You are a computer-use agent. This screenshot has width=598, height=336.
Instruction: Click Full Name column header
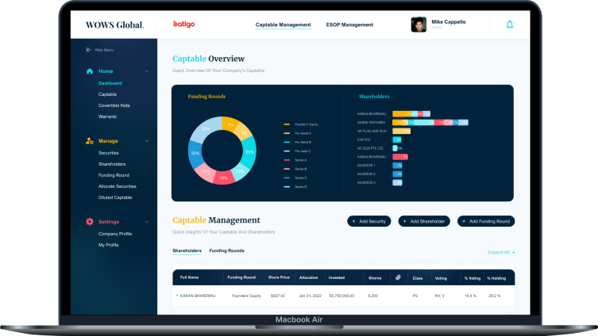point(189,277)
